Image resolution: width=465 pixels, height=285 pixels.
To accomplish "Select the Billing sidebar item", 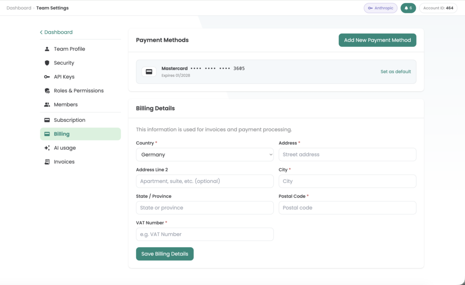I will tap(80, 134).
